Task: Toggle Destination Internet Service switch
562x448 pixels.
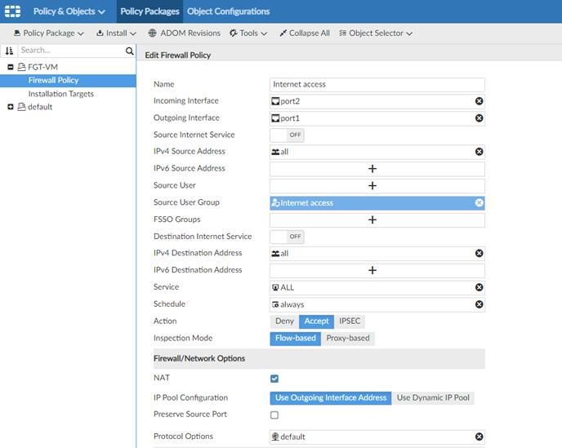Action: pyautogui.click(x=287, y=237)
